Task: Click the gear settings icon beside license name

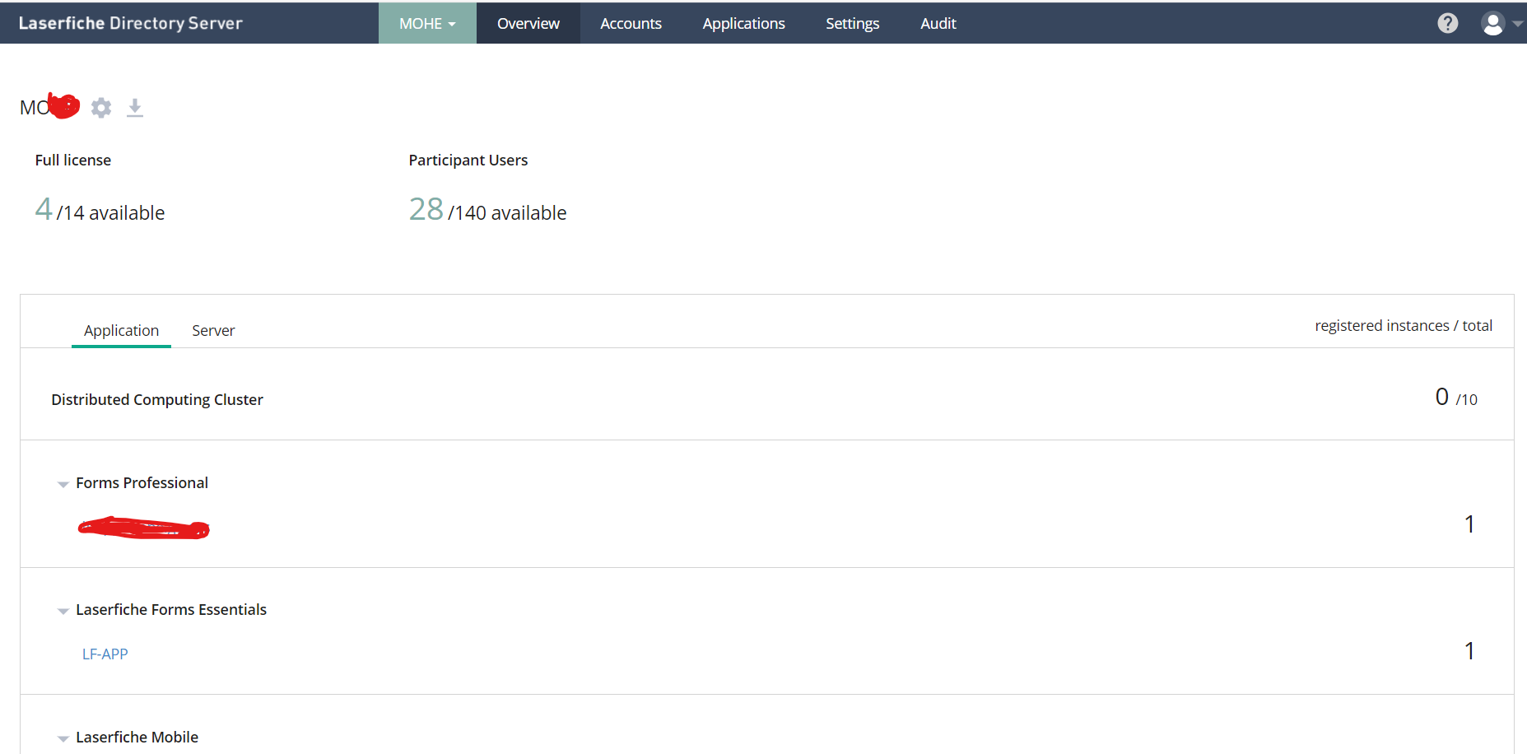Action: pyautogui.click(x=101, y=108)
